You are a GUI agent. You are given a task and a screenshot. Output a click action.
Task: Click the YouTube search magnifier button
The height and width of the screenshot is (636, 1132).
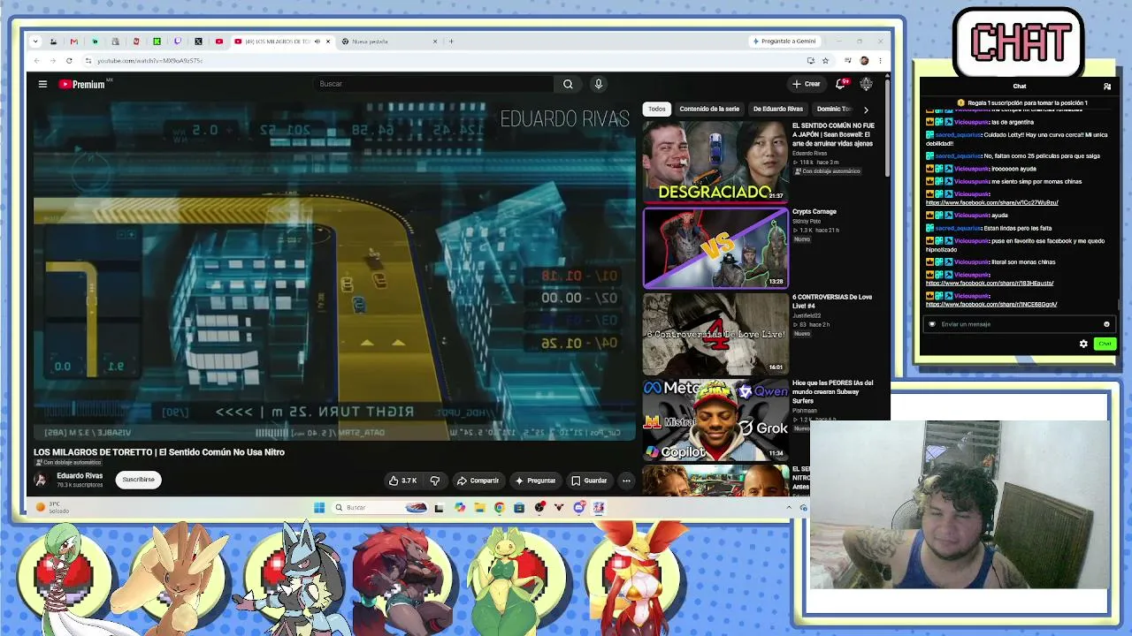click(568, 84)
